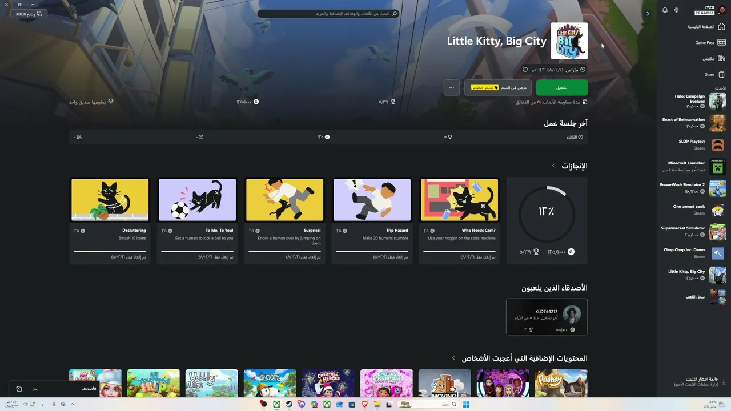Click the gamerscore G icon beside ١٢٥/١٠٠٠ under the title
The image size is (731, 411).
coord(256,102)
